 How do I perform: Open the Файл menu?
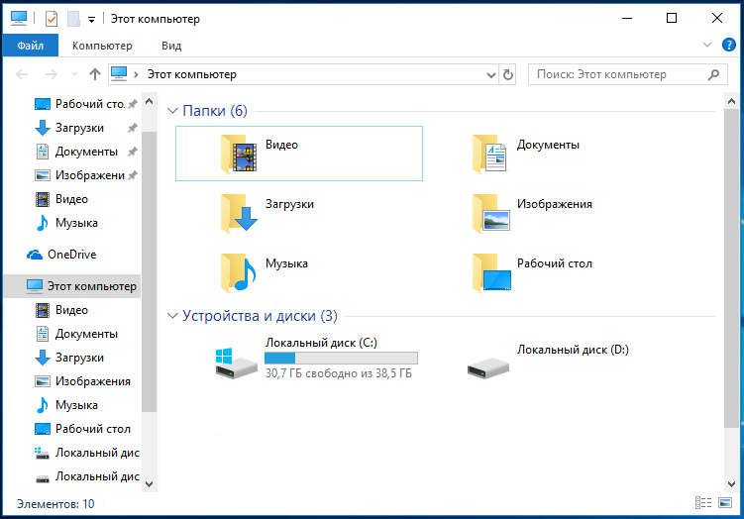[x=31, y=46]
